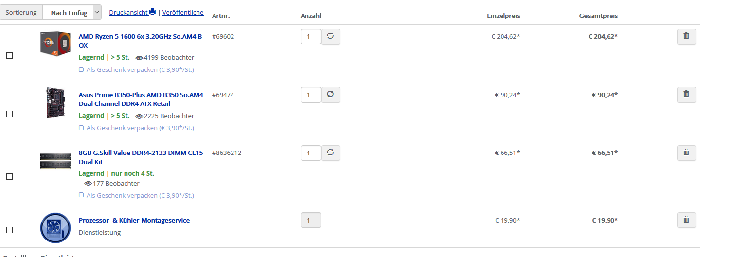Select the Montageservice row checkbox
The image size is (736, 257).
9,230
